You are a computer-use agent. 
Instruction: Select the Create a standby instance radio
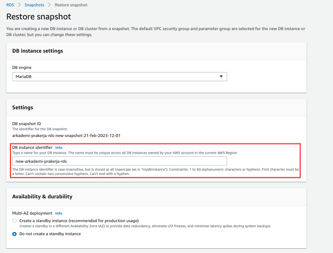click(x=15, y=221)
